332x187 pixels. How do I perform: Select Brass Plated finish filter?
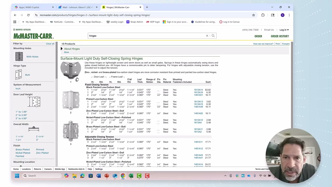[23, 150]
